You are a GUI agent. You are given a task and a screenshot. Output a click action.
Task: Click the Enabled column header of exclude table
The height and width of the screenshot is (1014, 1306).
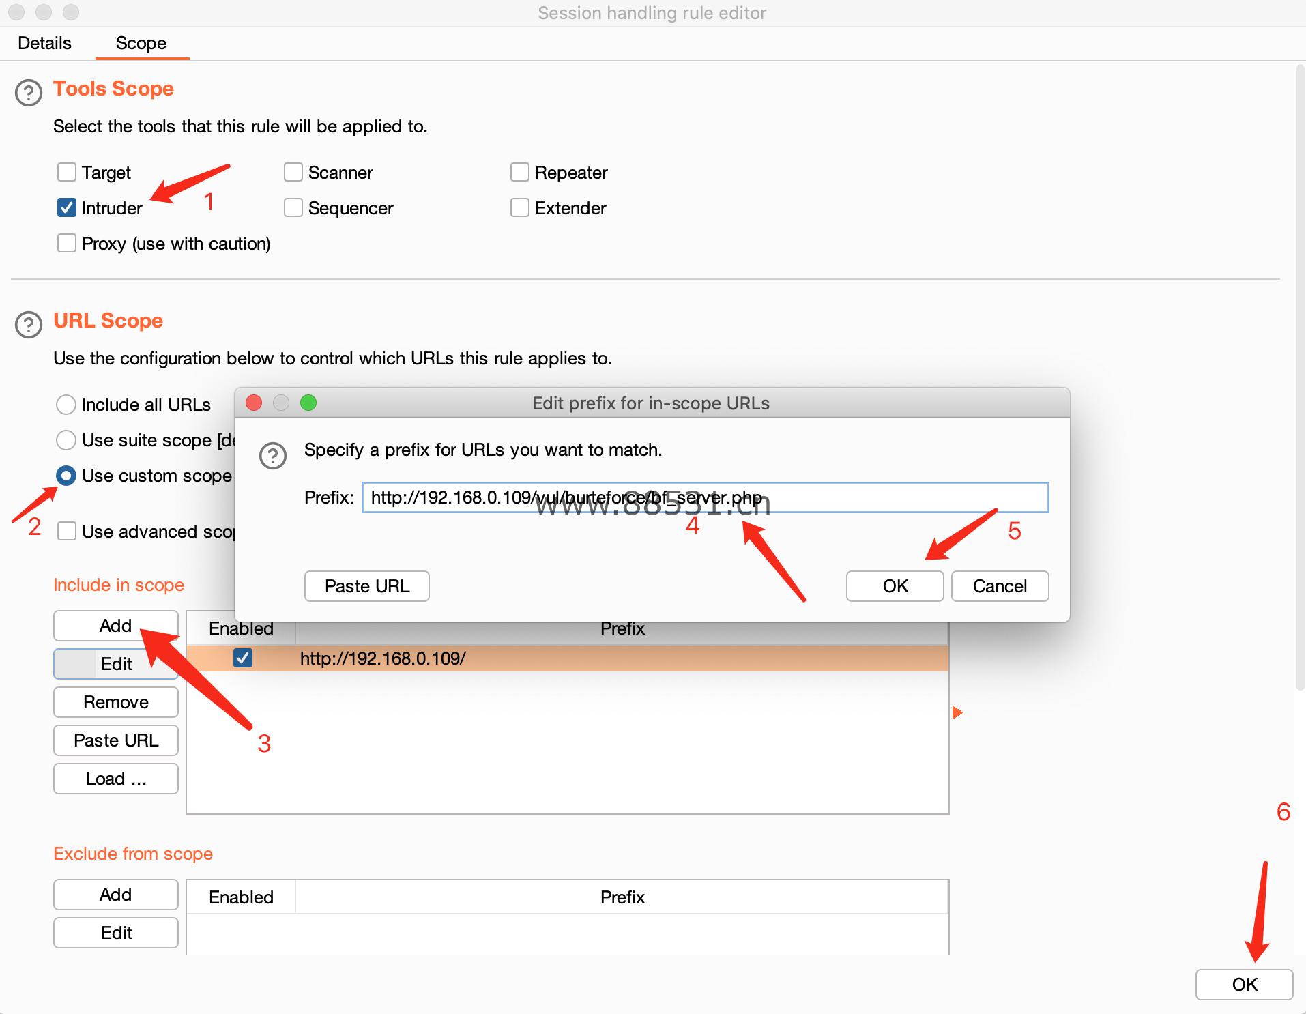point(241,897)
